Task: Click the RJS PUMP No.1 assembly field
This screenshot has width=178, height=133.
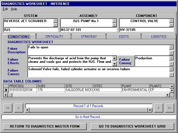Action: coord(86,23)
